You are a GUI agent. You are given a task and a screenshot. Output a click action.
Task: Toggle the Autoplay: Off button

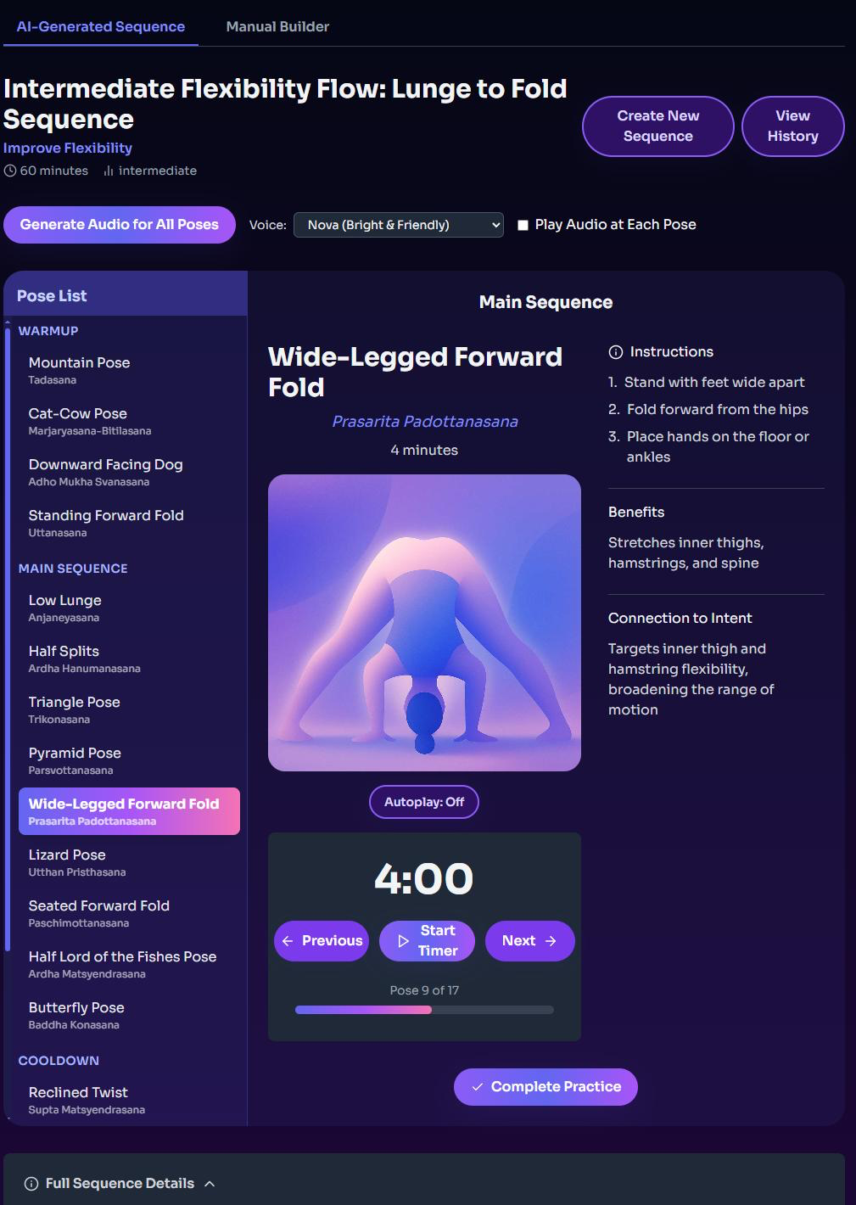[x=424, y=802]
